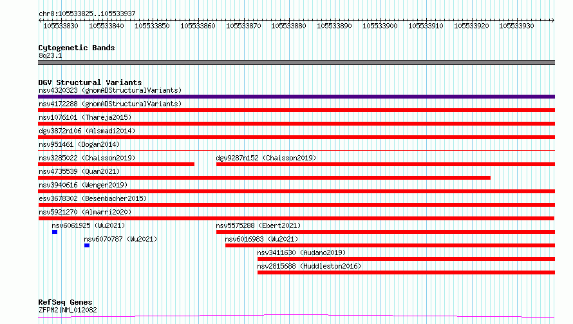Click the ZFPM2|NM_012082 gene label
Screen dimensions: 573x324
pos(68,310)
